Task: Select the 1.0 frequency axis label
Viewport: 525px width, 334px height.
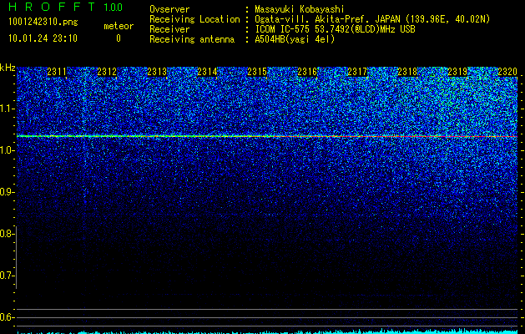Action: 6,150
